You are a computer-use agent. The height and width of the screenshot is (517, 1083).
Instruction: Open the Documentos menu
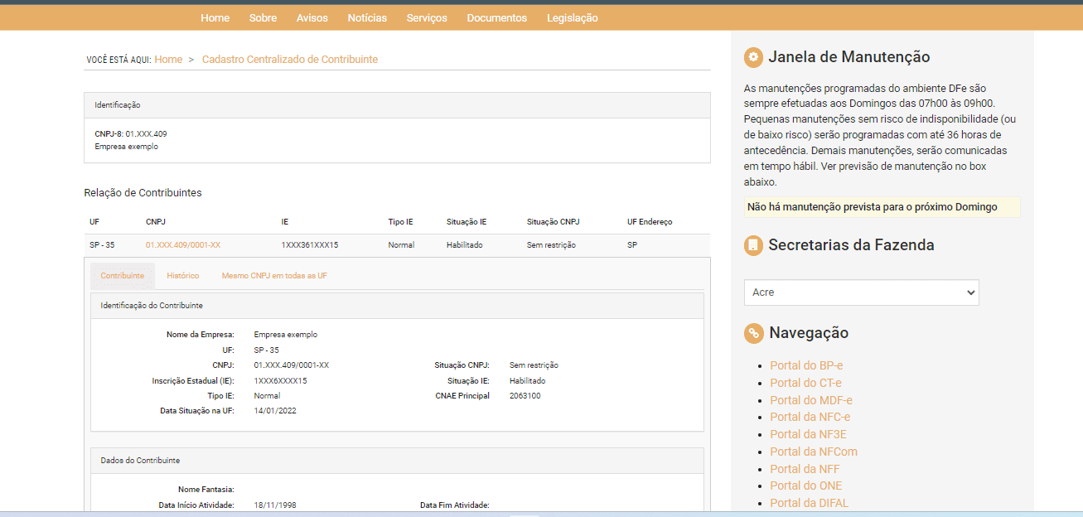pos(496,17)
